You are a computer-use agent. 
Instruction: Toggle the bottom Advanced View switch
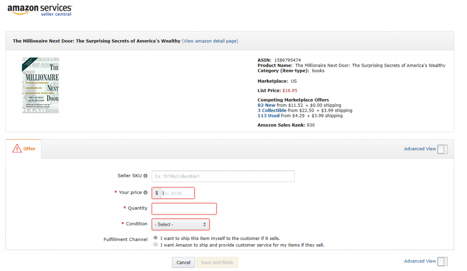click(442, 261)
